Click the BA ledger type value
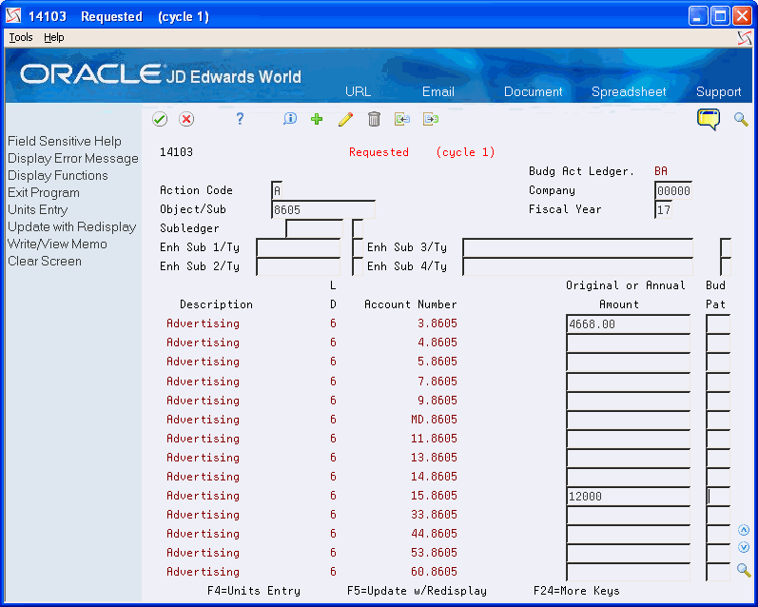This screenshot has width=758, height=607. [661, 171]
